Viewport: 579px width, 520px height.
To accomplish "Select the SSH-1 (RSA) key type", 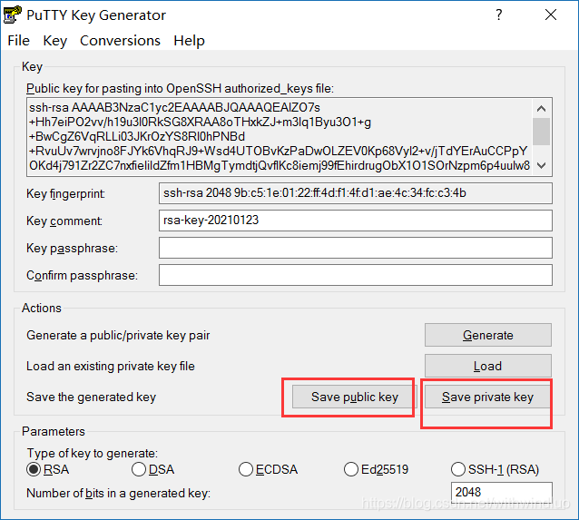I will point(495,469).
